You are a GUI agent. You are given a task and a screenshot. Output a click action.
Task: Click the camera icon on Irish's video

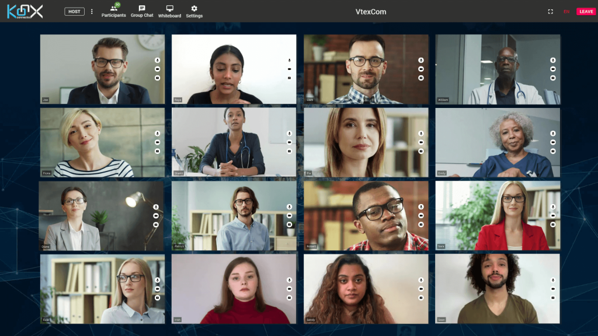click(x=289, y=289)
